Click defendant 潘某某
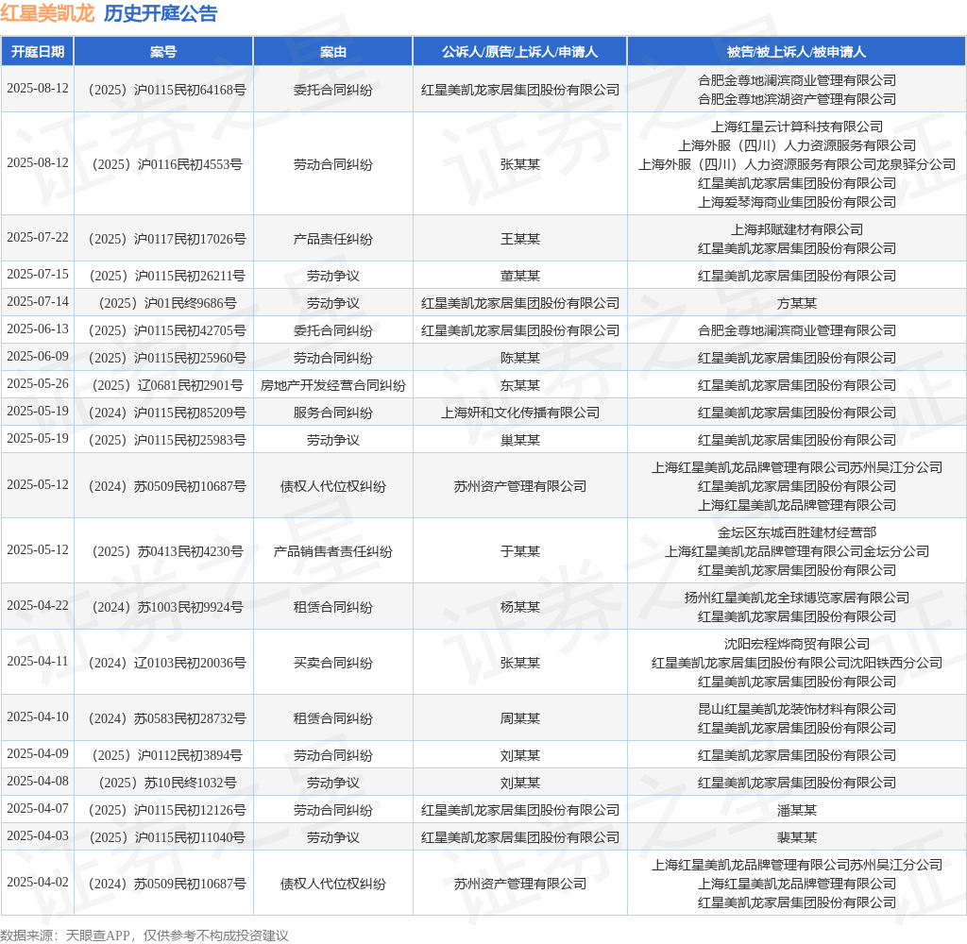Screen dimensions: 967x944 point(797,810)
